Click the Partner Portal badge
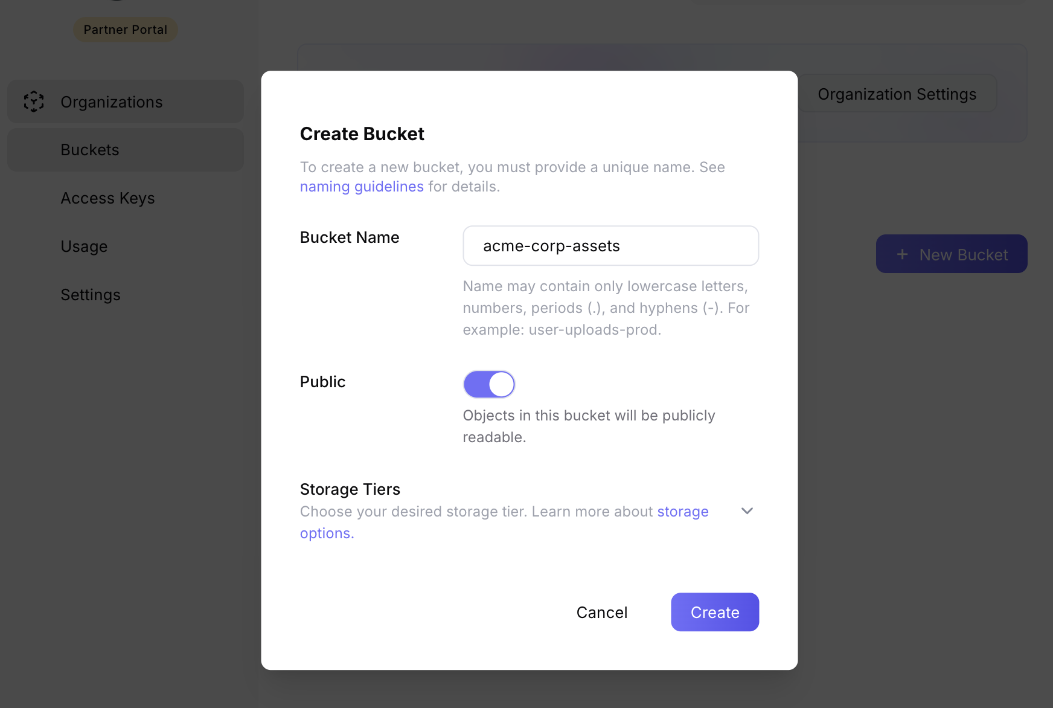 (x=126, y=30)
